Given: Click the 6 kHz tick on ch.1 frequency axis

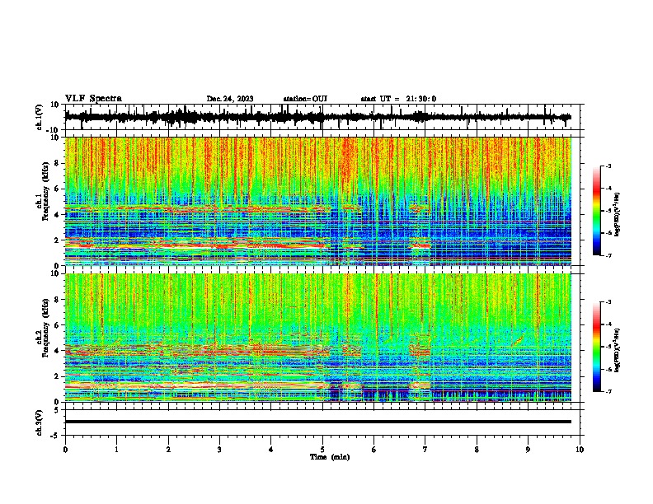Looking at the screenshot, I should pos(57,189).
